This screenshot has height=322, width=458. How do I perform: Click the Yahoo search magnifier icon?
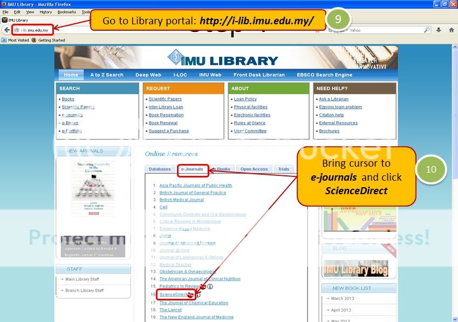(x=427, y=31)
